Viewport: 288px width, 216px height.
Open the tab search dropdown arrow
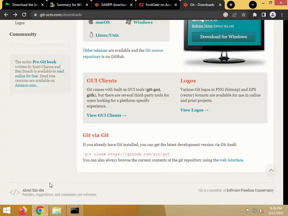253,5
